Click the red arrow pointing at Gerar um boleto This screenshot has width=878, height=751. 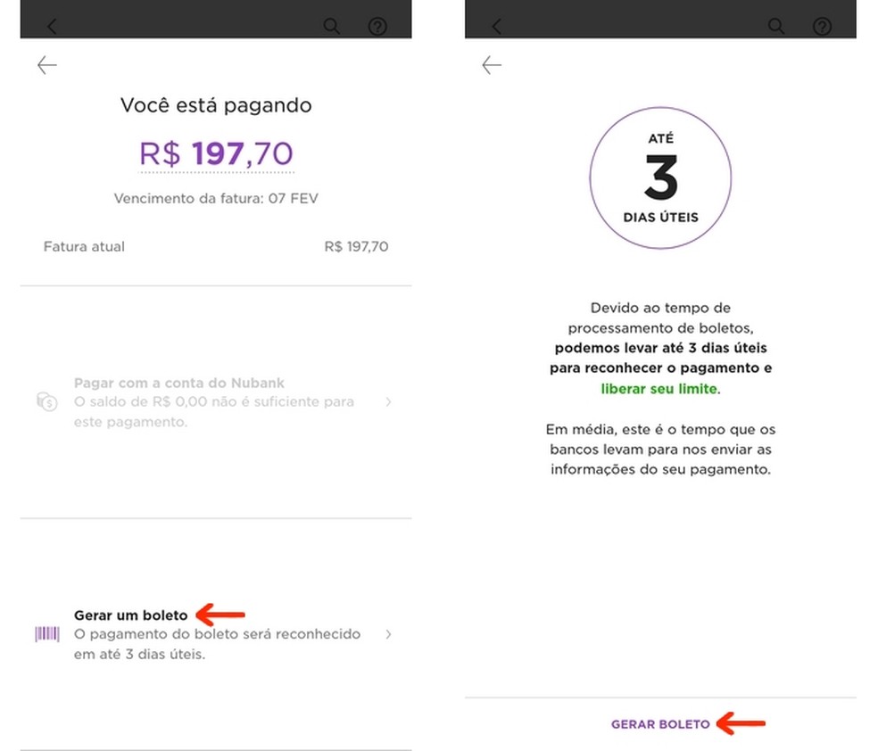pyautogui.click(x=221, y=615)
